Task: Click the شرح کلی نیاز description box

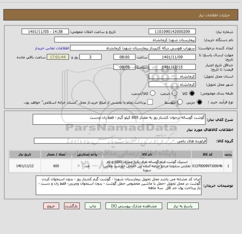Action: tap(119, 119)
